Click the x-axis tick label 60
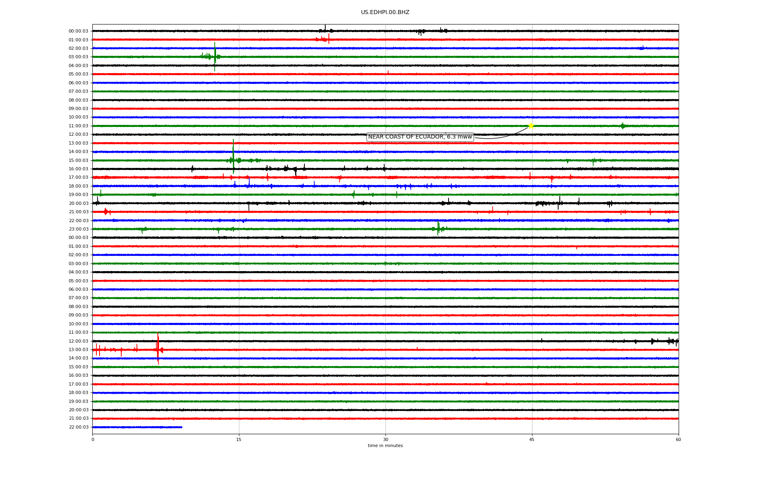Viewport: 771px width, 482px height. 678,439
